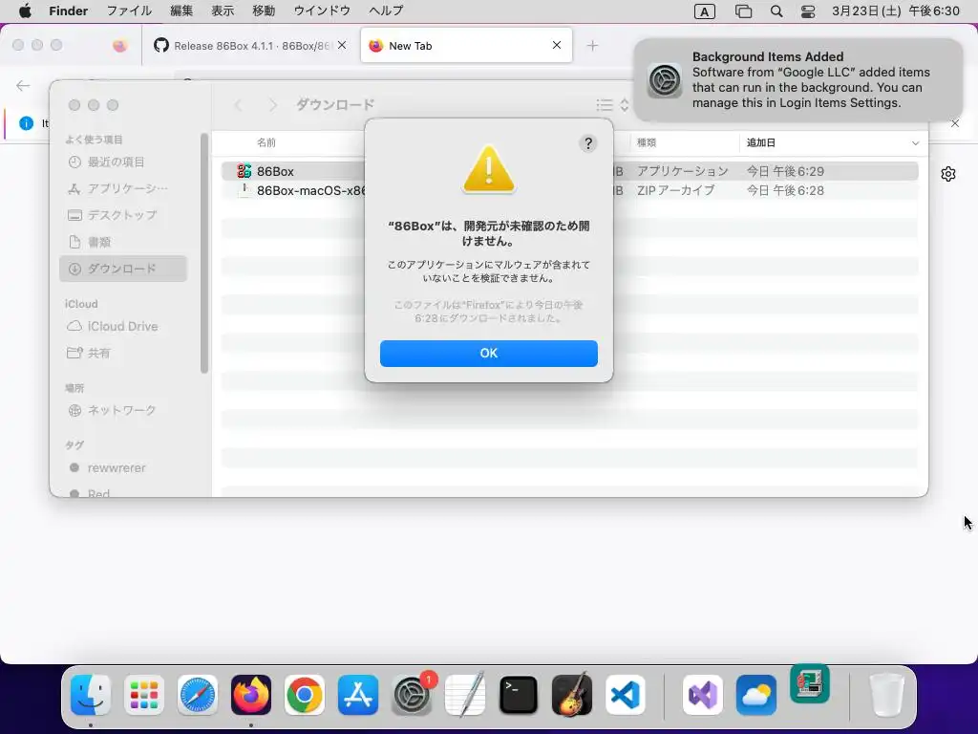Open the Trash from the Dock
The height and width of the screenshot is (734, 978).
pyautogui.click(x=886, y=695)
